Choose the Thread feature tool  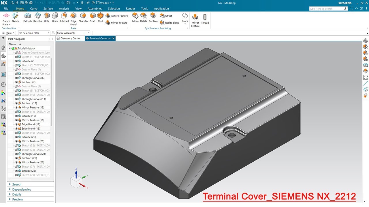(x=205, y=19)
